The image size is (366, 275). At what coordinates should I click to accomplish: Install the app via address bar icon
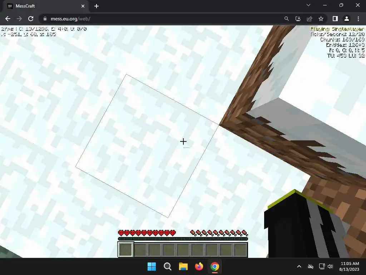coord(298,19)
